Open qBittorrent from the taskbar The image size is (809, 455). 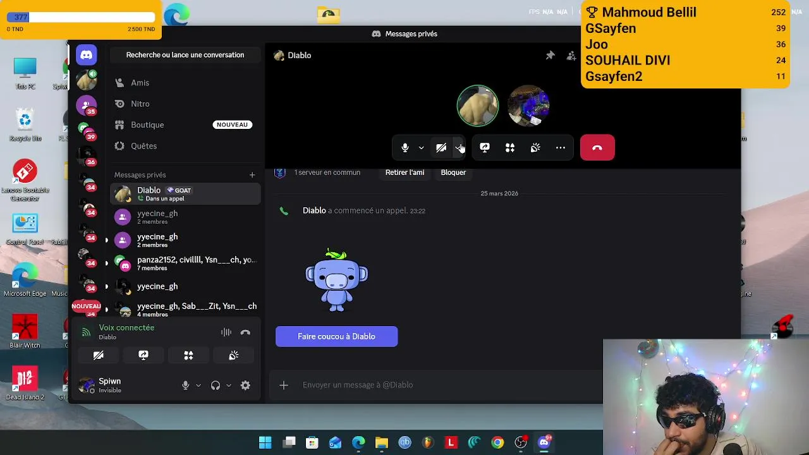click(405, 442)
